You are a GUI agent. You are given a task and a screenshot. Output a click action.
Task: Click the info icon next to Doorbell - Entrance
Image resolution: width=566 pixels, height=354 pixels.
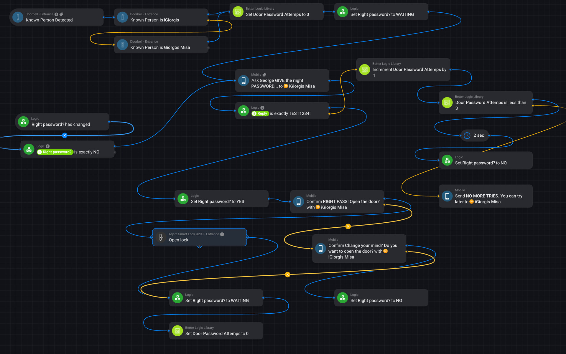56,14
